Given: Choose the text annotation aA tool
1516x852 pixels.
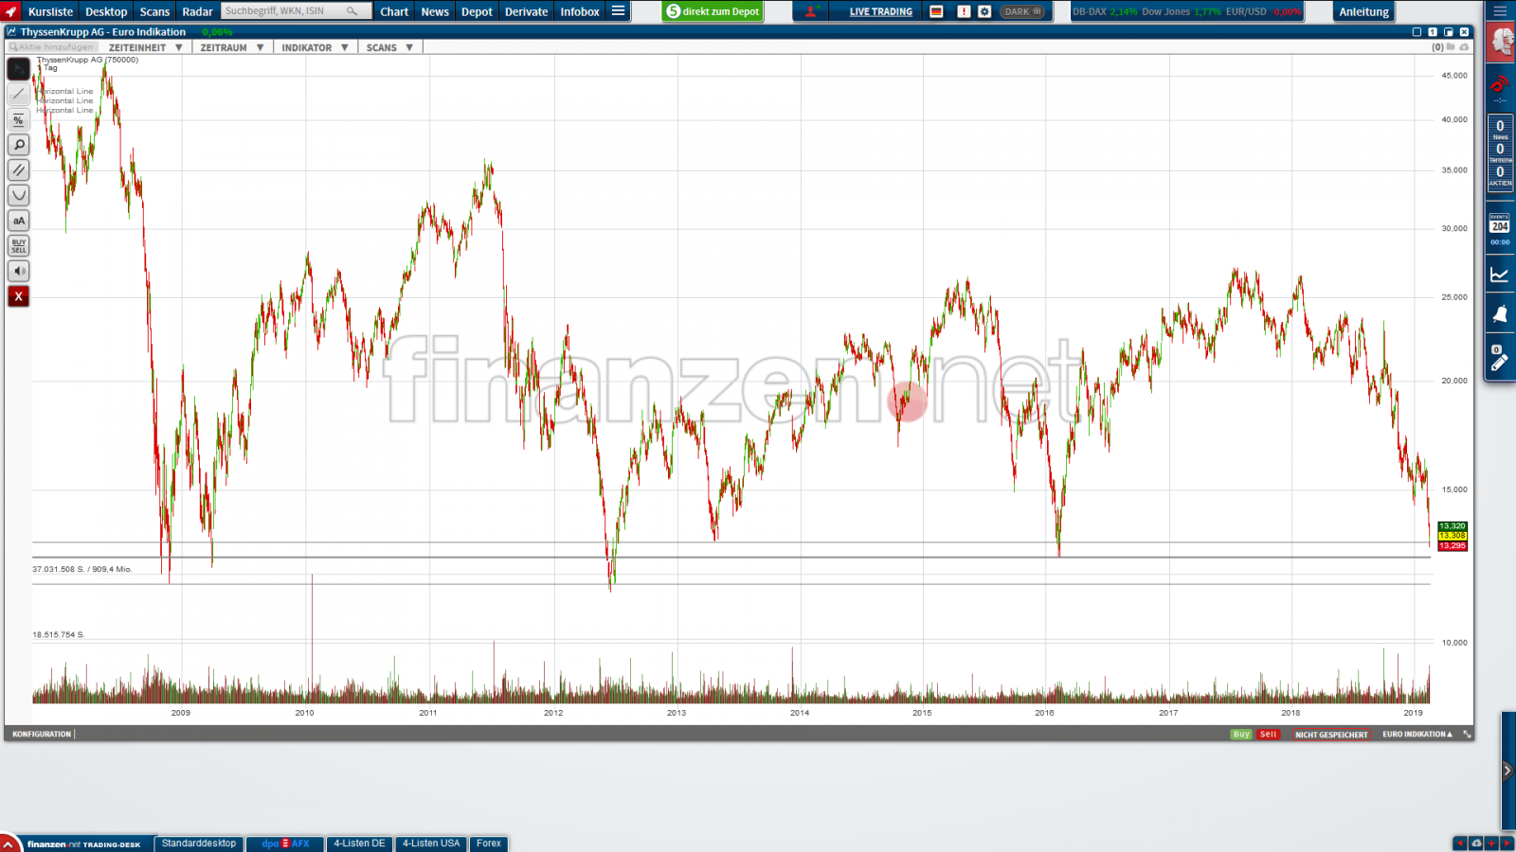Looking at the screenshot, I should click(18, 221).
